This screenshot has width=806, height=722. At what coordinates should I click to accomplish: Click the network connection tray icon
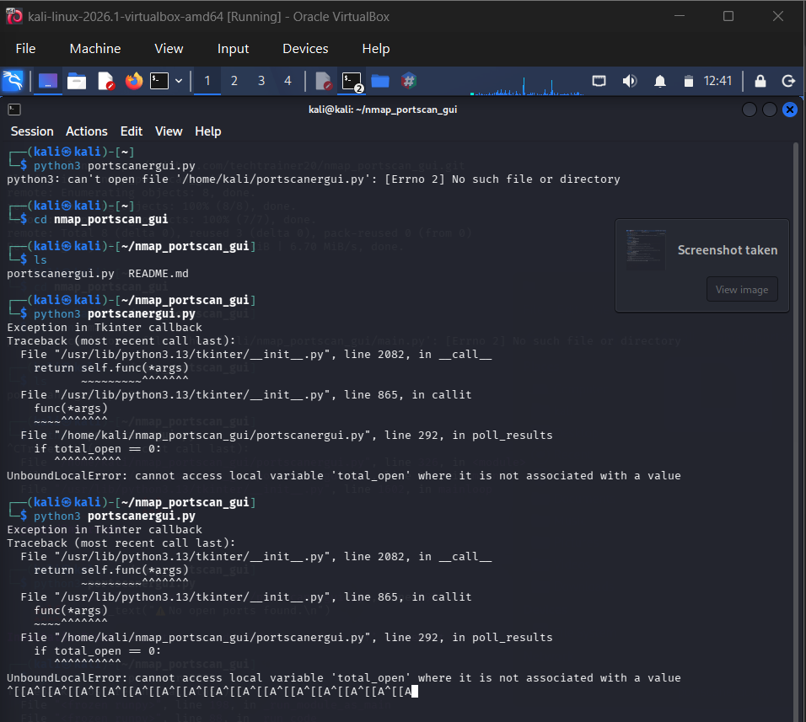[599, 81]
